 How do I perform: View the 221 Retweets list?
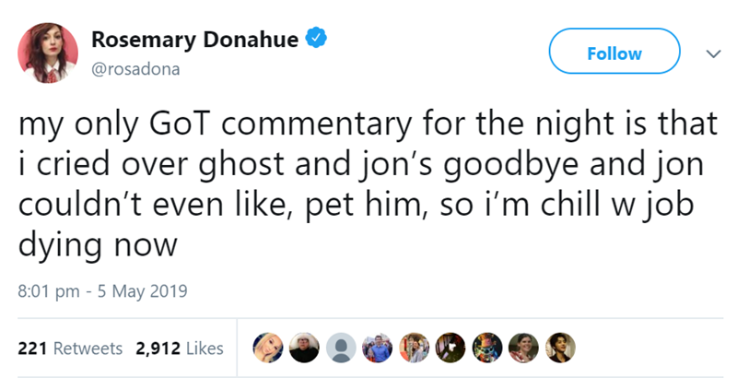[70, 348]
